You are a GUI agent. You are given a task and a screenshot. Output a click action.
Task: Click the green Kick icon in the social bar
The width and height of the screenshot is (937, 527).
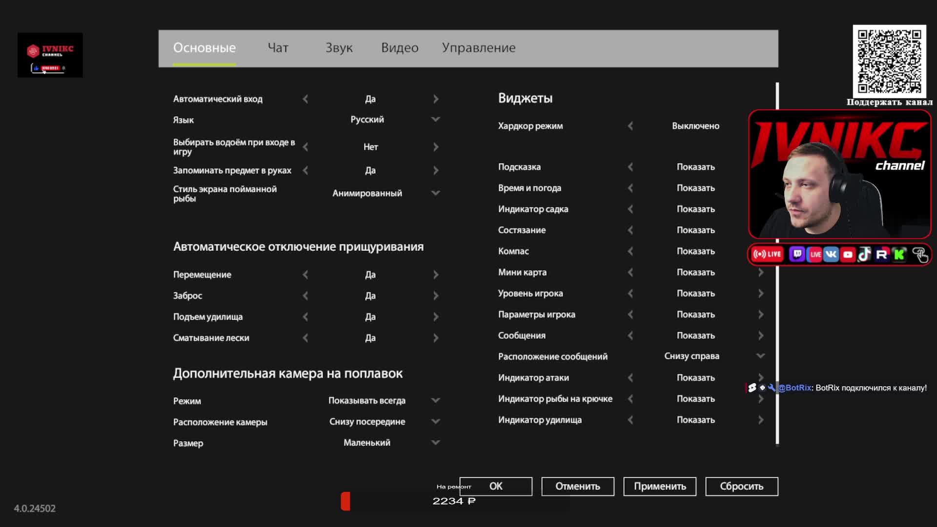pos(899,254)
